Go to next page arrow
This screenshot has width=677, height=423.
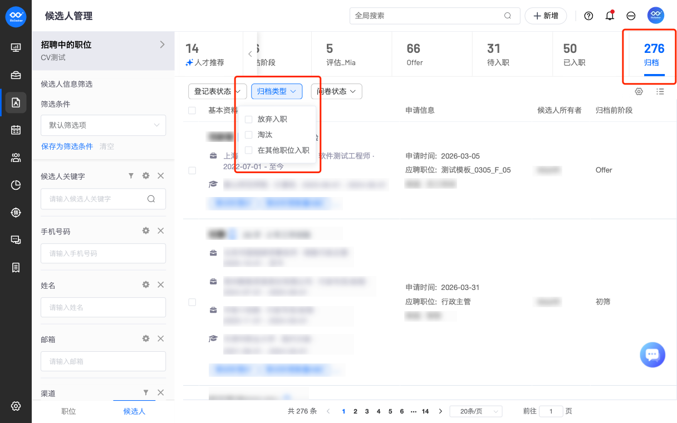[440, 411]
